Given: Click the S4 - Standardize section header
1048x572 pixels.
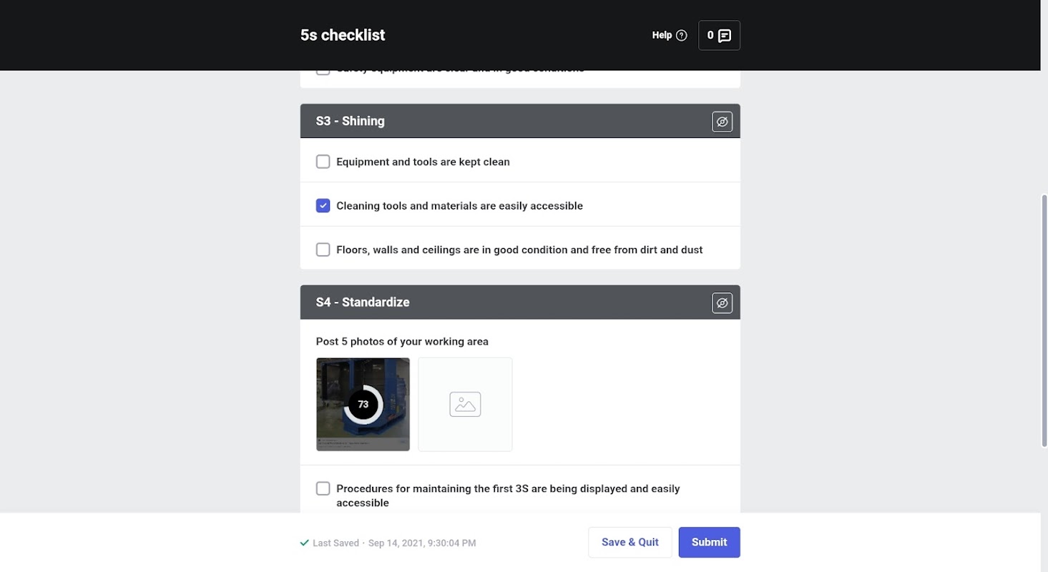Looking at the screenshot, I should point(501,303).
